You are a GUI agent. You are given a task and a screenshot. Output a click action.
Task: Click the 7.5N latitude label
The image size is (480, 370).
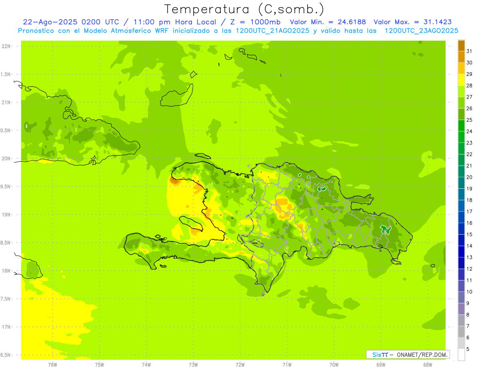click(x=6, y=299)
